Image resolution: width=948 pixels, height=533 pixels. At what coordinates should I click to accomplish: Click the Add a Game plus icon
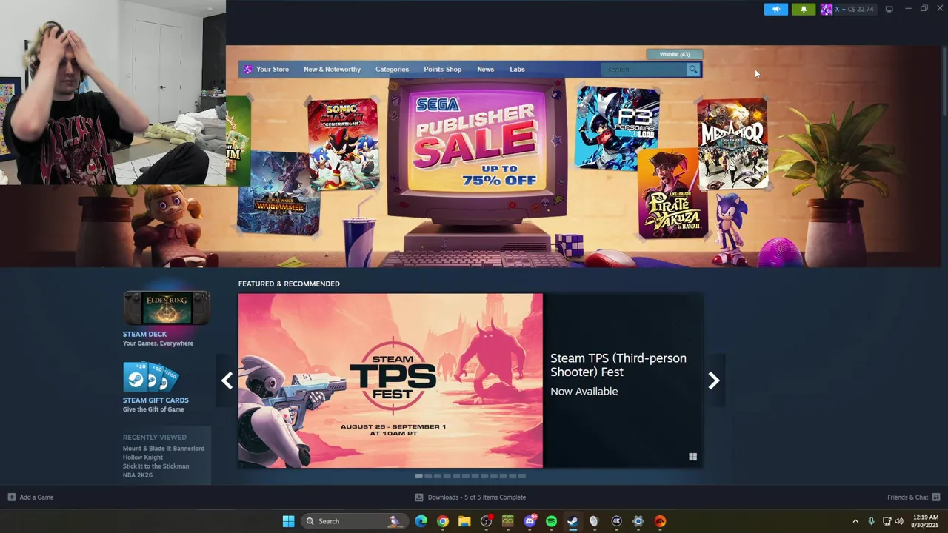[12, 497]
